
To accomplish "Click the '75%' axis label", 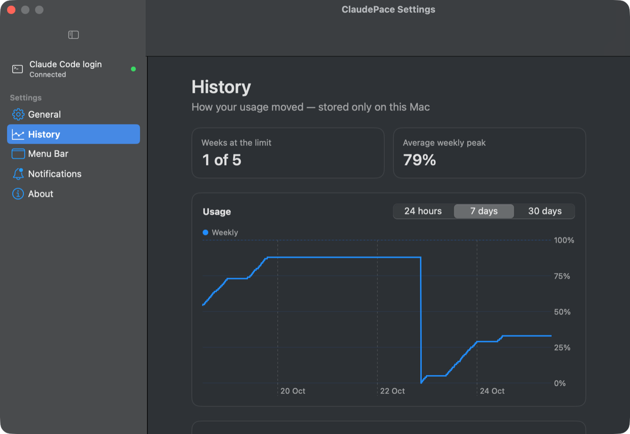I will (562, 276).
